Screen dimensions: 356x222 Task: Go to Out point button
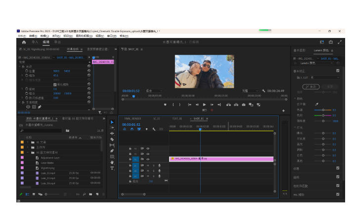(219, 105)
